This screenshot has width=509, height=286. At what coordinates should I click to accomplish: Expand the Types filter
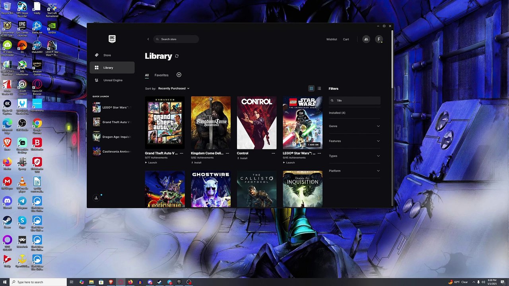354,156
